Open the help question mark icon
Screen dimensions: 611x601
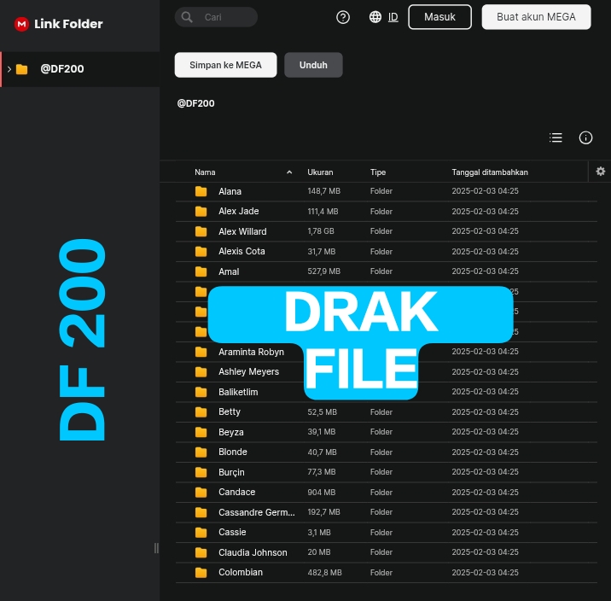[x=343, y=17]
